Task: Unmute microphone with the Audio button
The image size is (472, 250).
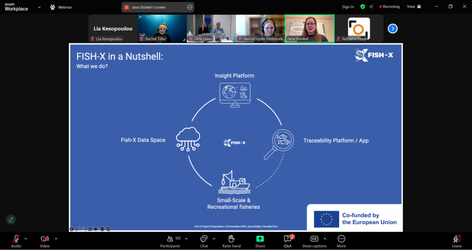Action: tap(16, 241)
